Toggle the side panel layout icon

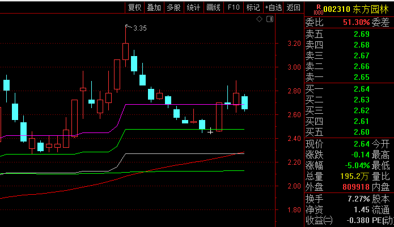(269, 19)
